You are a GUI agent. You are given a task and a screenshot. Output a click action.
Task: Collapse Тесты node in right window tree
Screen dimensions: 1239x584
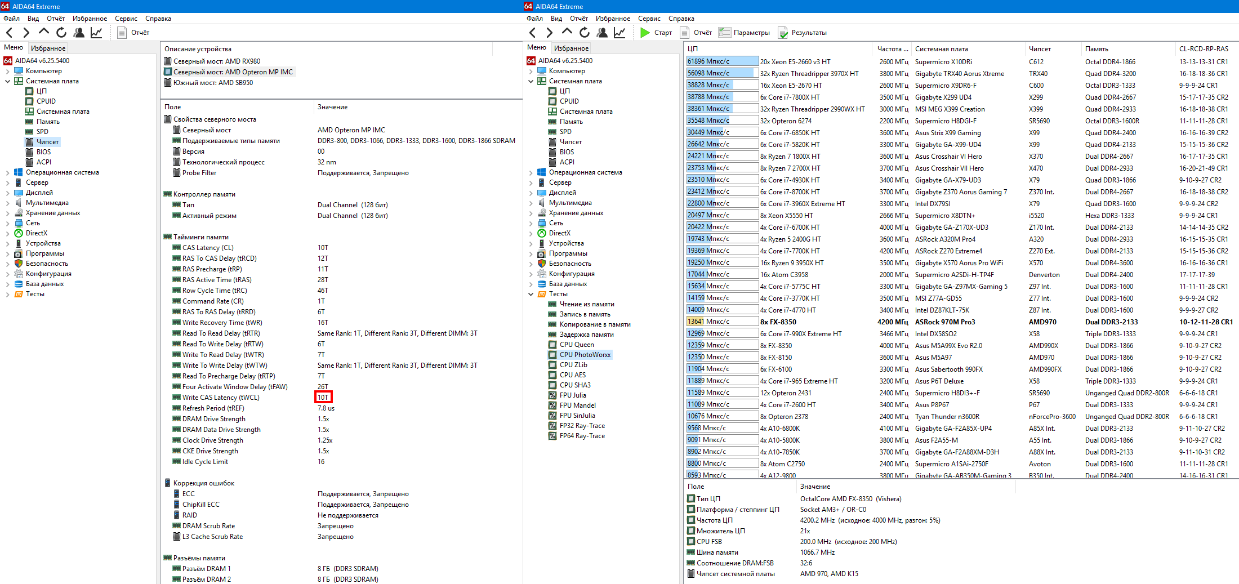tap(531, 294)
